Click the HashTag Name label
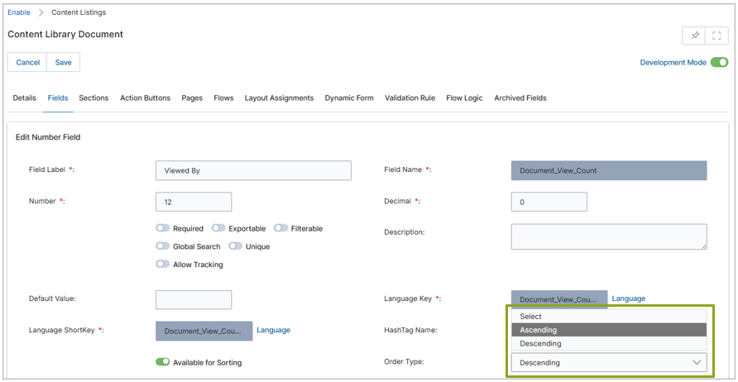This screenshot has width=738, height=382. coord(411,330)
